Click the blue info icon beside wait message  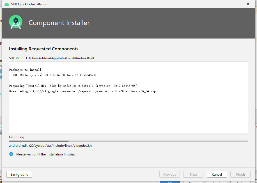pos(11,154)
